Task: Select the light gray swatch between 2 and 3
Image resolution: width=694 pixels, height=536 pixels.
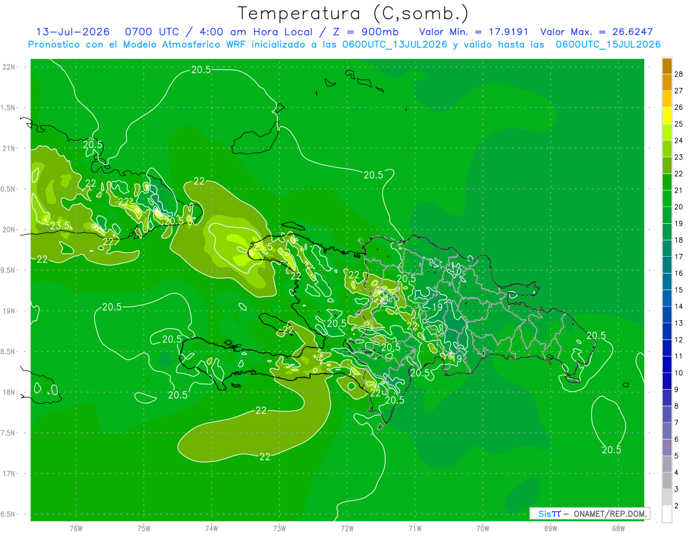Action: 667,498
